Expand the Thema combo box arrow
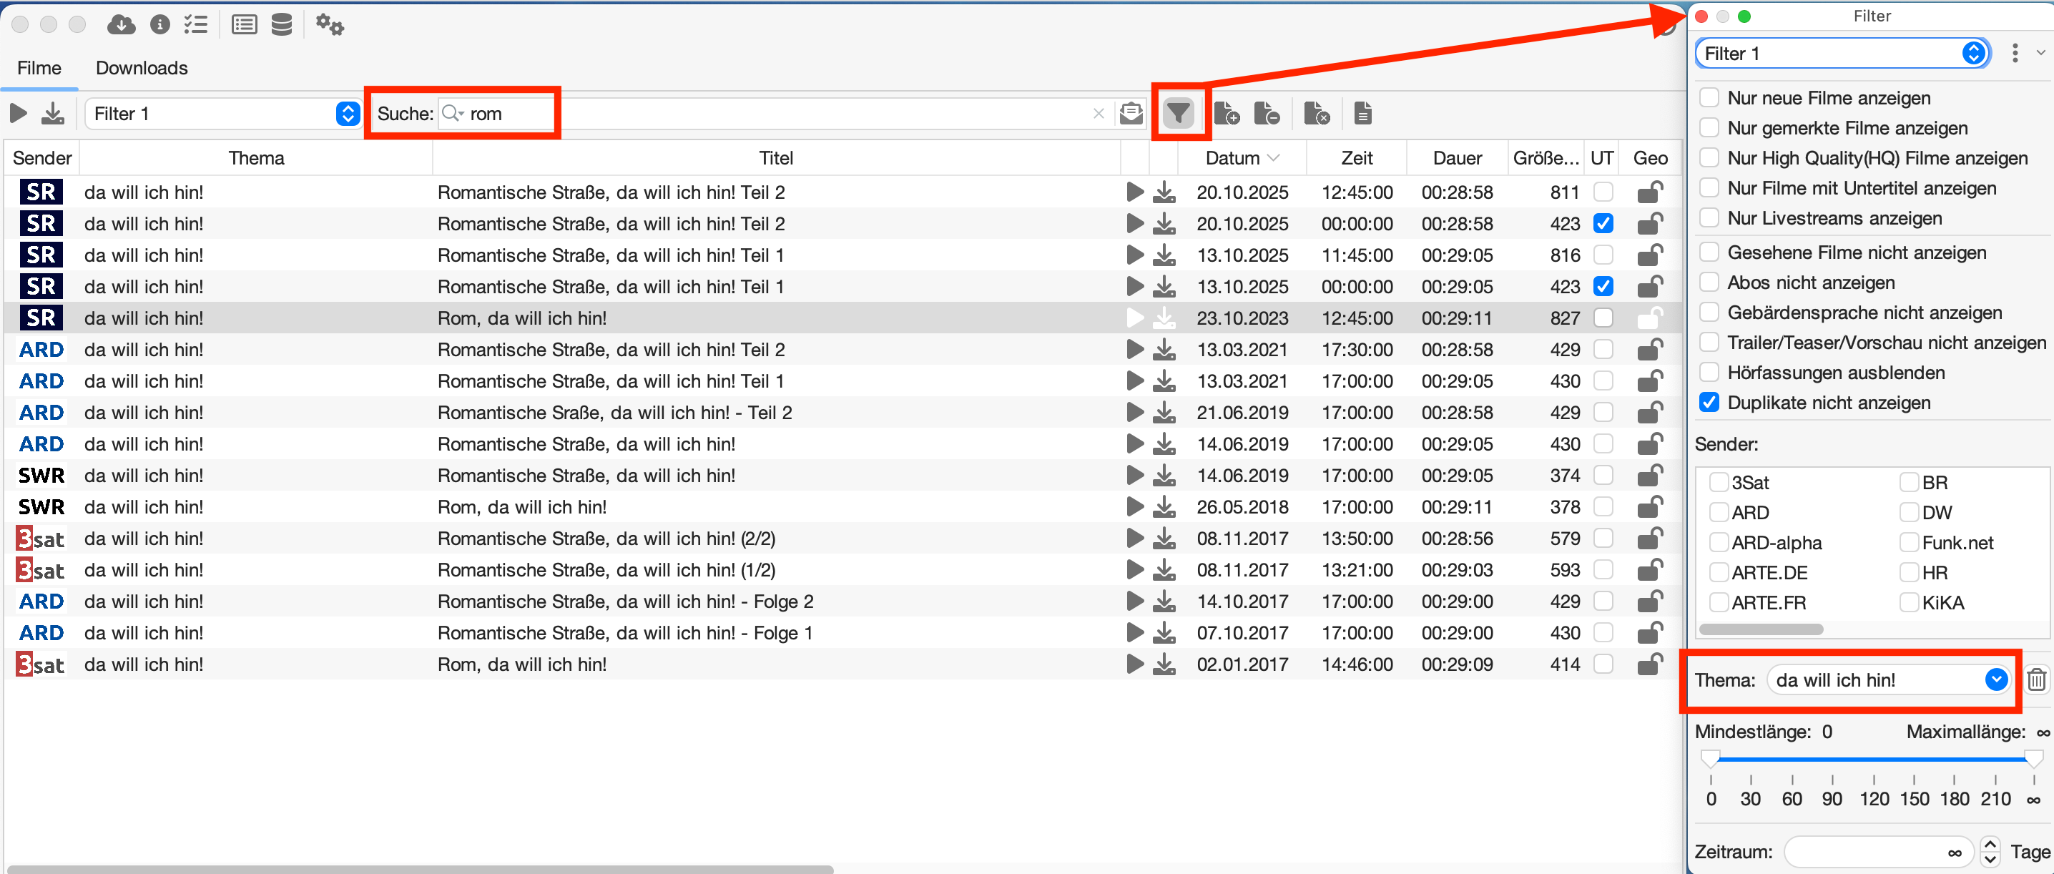Viewport: 2054px width, 874px height. (x=1996, y=679)
